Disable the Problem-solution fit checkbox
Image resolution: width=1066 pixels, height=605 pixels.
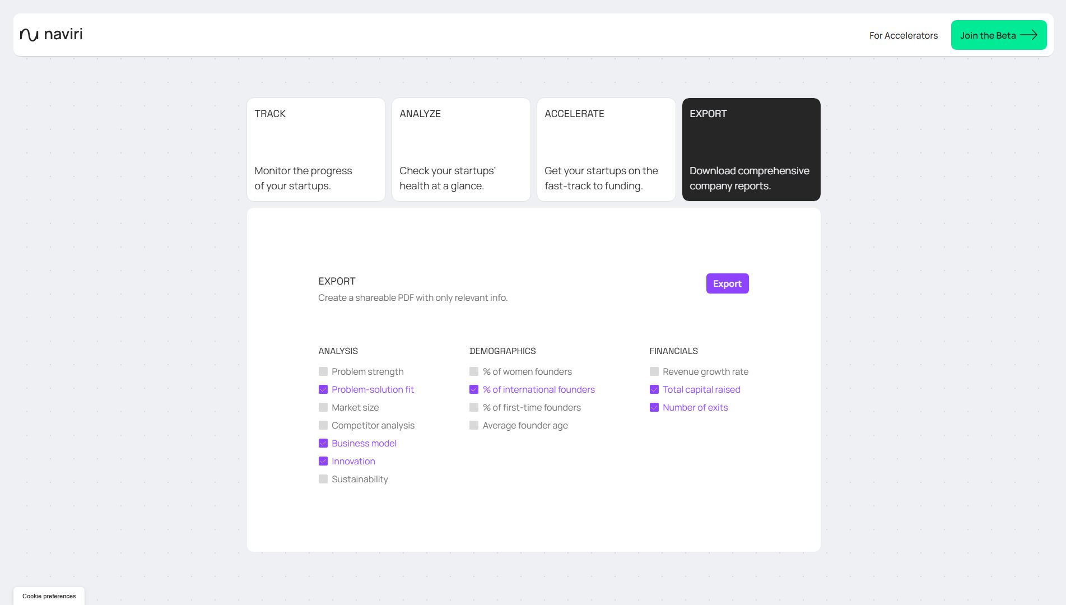(323, 389)
